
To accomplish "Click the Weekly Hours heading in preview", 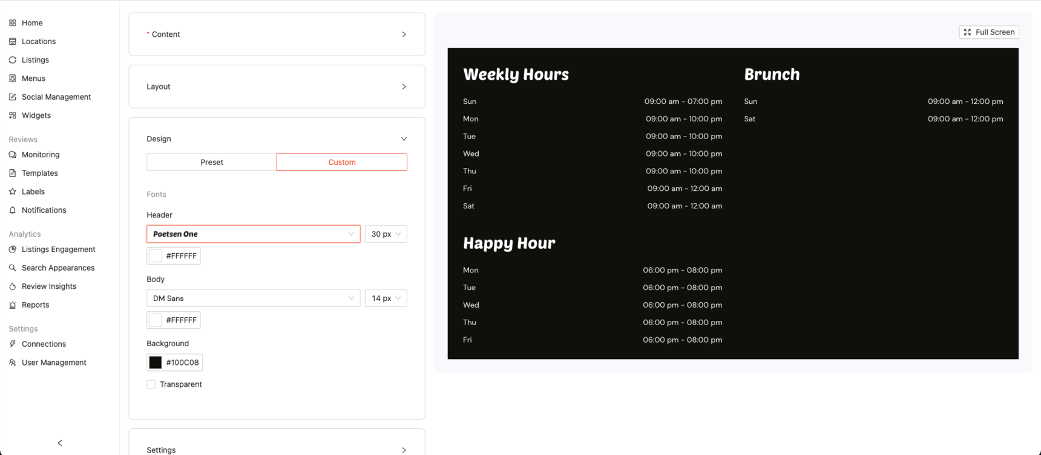I will pyautogui.click(x=516, y=74).
